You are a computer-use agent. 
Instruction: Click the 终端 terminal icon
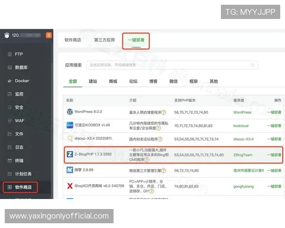coord(10,161)
